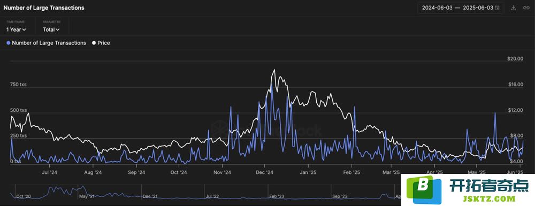The height and width of the screenshot is (206, 535).
Task: Click the Jul '24 axis label
Action: 49,173
